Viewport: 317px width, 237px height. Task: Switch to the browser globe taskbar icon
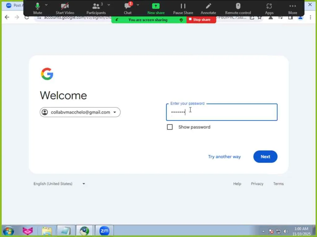tap(85, 231)
